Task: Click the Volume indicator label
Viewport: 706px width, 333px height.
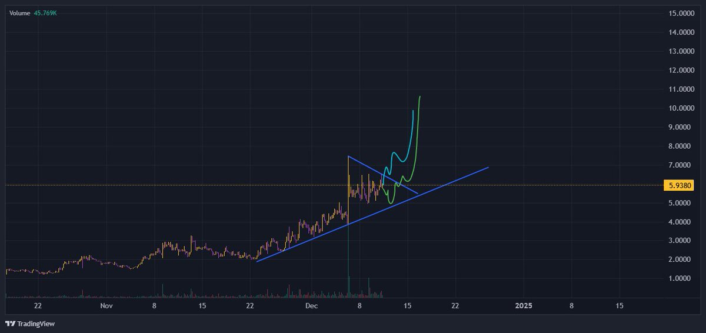Action: click(x=19, y=12)
